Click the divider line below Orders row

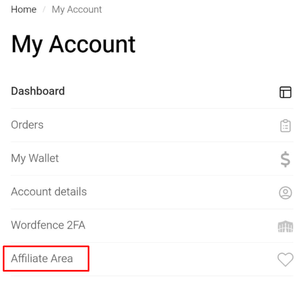(x=152, y=142)
